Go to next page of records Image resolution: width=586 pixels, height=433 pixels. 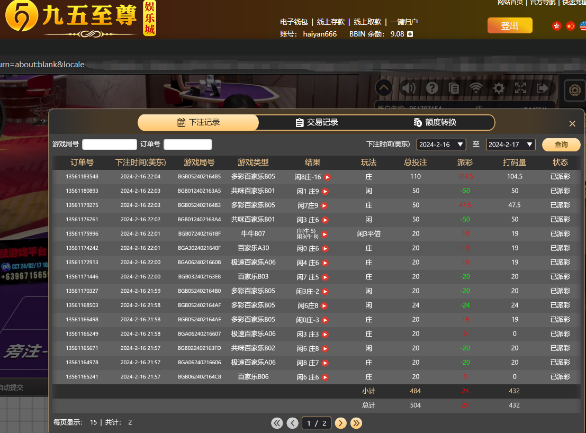point(340,423)
